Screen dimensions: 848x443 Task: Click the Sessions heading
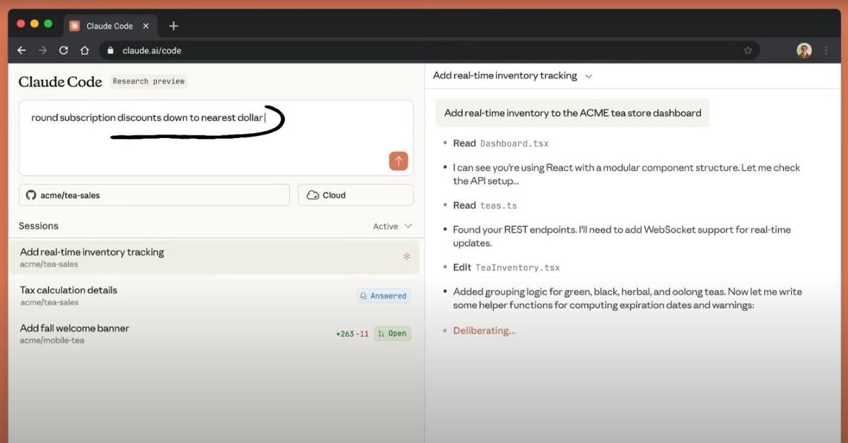pos(38,226)
